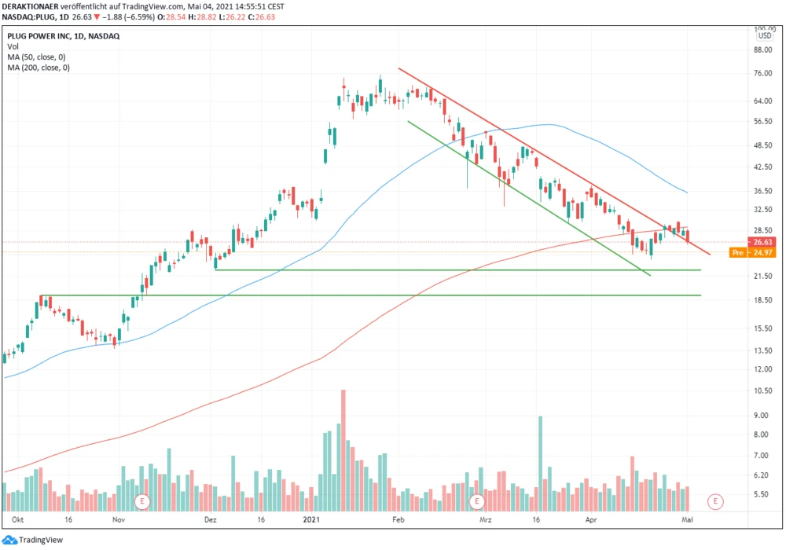
Task: Click the earnings marker near Mrz
Action: pos(476,500)
